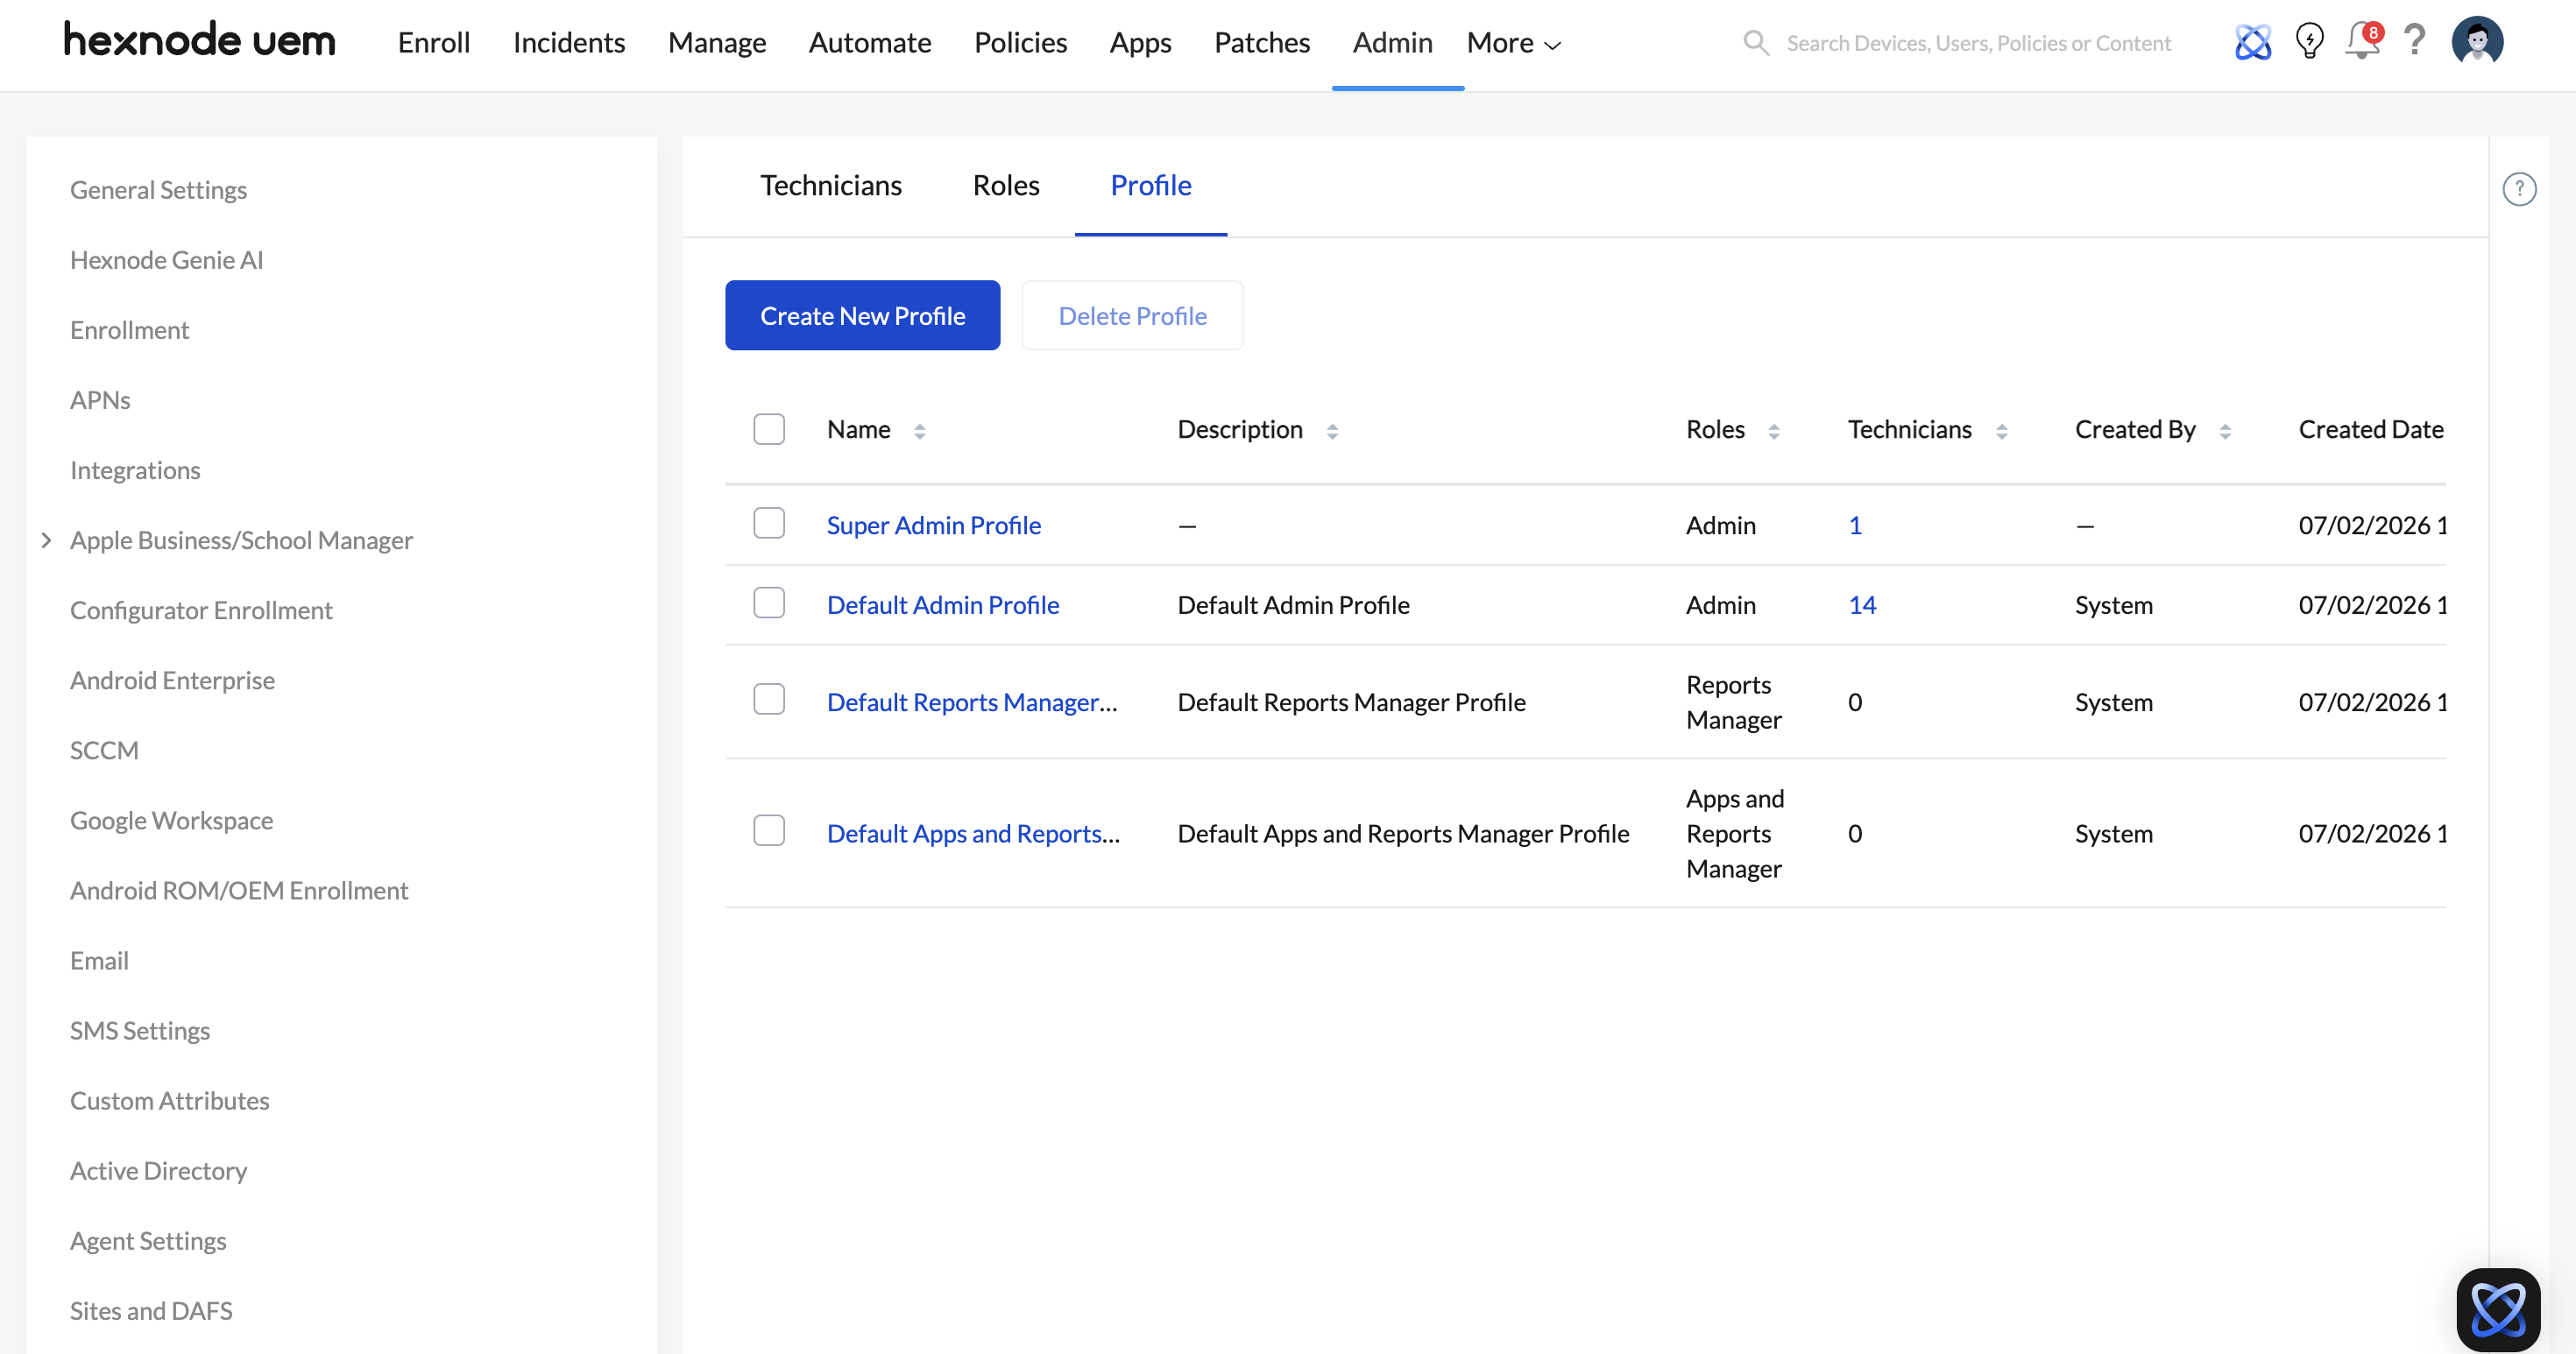Screen dimensions: 2576x1354
Task: Sort by Created By column arrows
Action: pyautogui.click(x=2225, y=431)
